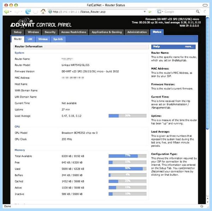
Task: Open the Wireless main tab
Action: click(x=33, y=32)
